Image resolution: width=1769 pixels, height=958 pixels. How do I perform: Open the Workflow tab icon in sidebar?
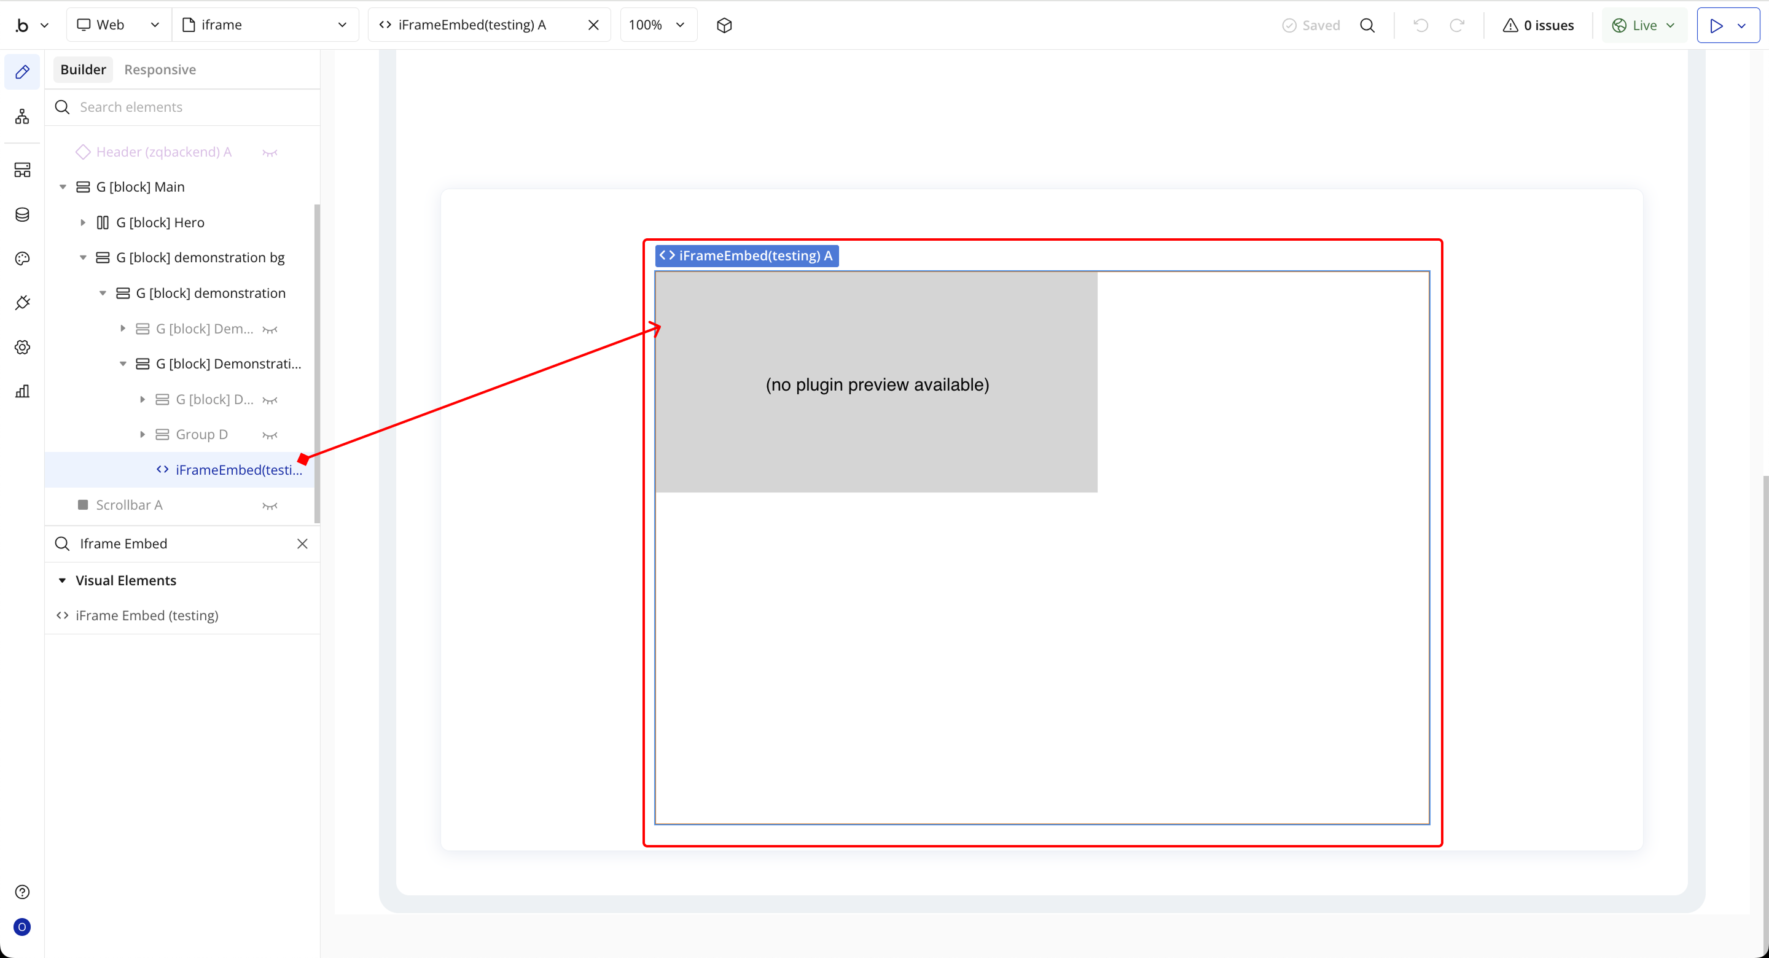(22, 116)
